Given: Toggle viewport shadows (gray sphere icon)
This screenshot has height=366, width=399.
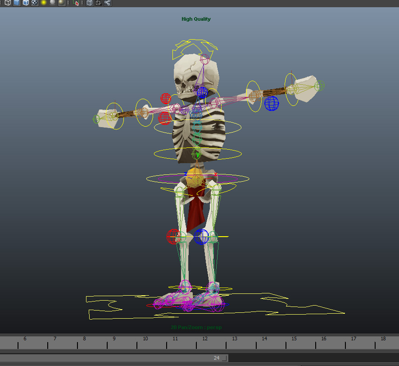Looking at the screenshot, I should point(53,3).
